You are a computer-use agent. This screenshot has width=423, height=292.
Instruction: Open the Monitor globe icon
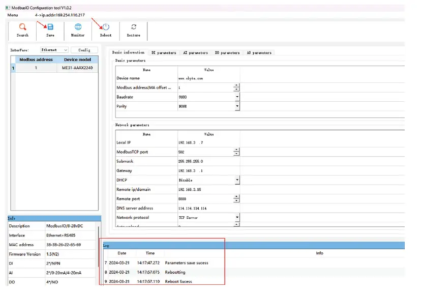coord(78,27)
